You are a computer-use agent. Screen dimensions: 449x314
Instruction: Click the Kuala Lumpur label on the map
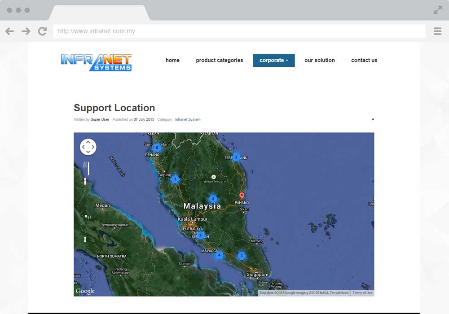point(193,219)
